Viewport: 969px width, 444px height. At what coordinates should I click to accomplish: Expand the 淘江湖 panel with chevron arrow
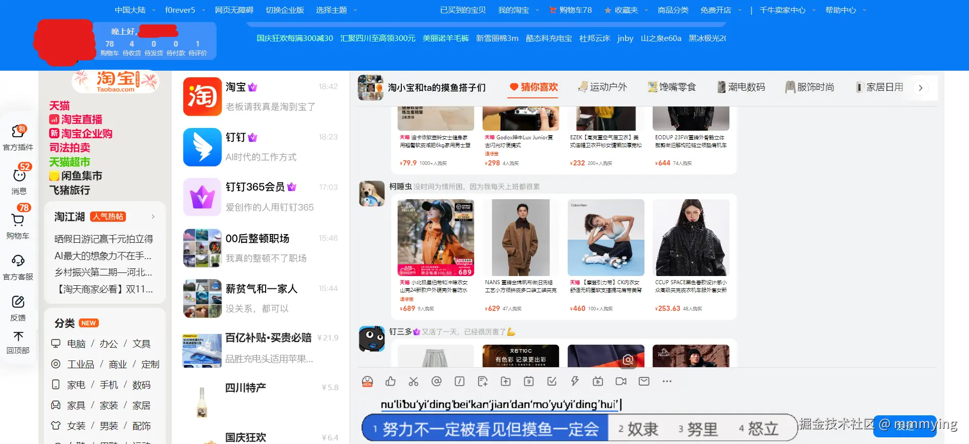click(153, 217)
